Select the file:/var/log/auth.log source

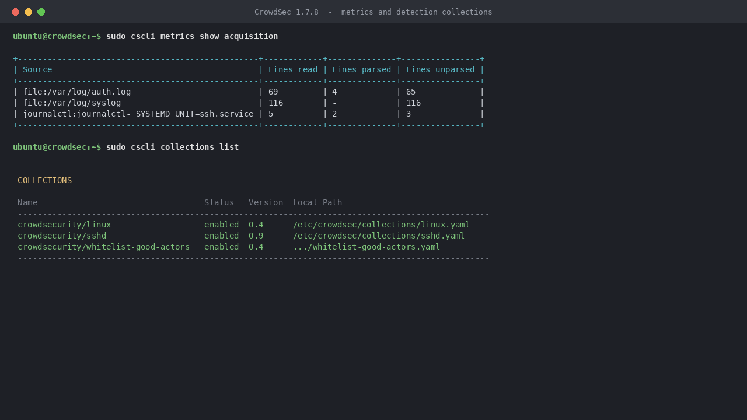tap(77, 92)
